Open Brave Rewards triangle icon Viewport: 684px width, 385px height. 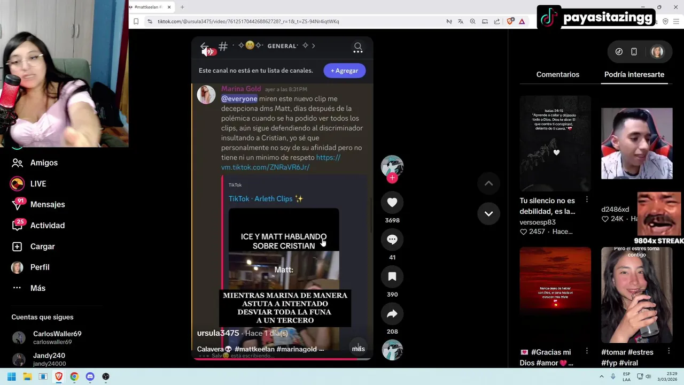pyautogui.click(x=522, y=21)
